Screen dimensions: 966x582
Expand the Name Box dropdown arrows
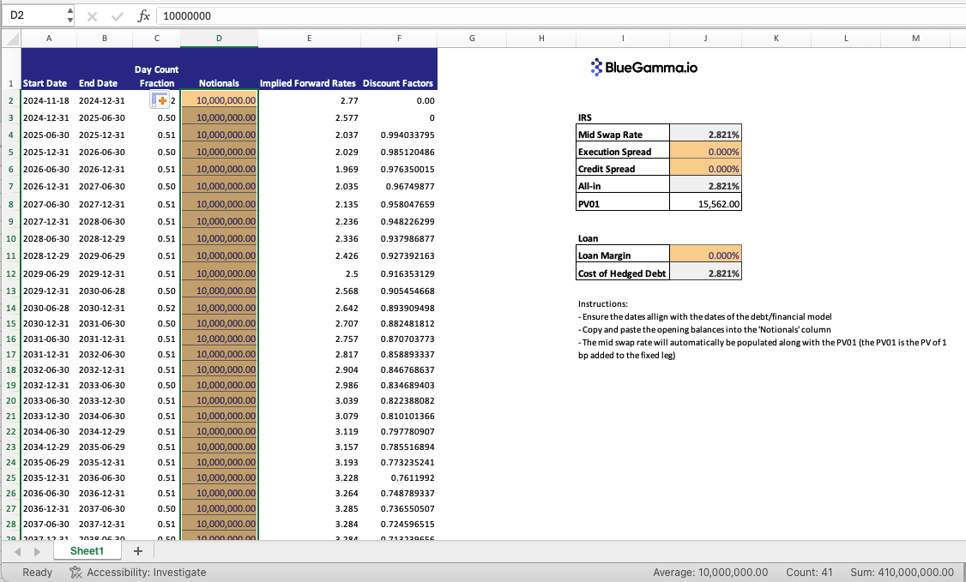pyautogui.click(x=70, y=15)
